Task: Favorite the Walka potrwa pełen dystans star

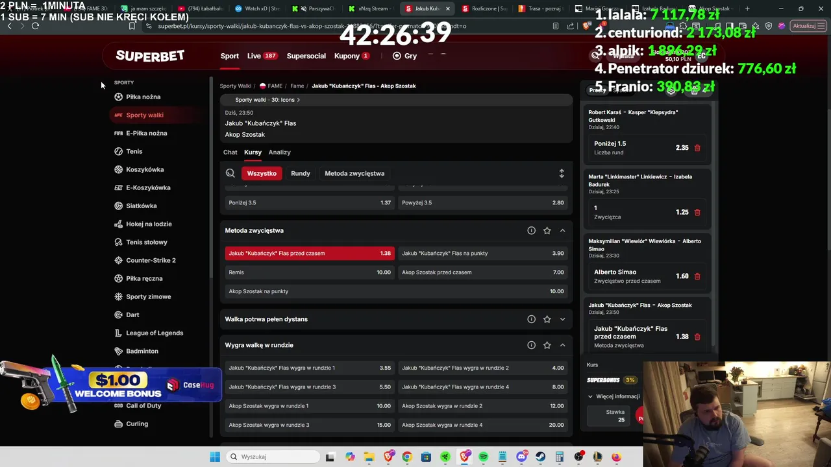Action: pos(547,319)
